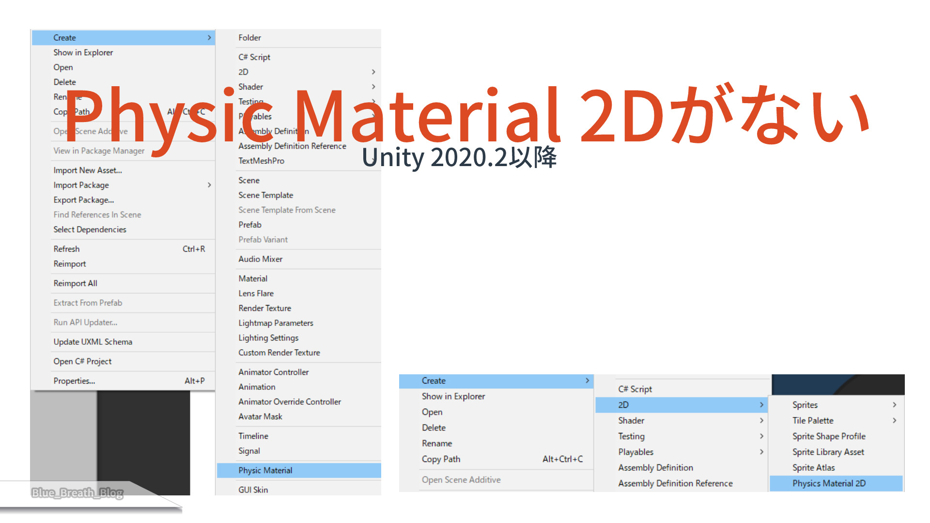Create a Custom Render Texture
The width and height of the screenshot is (930, 523).
(279, 353)
